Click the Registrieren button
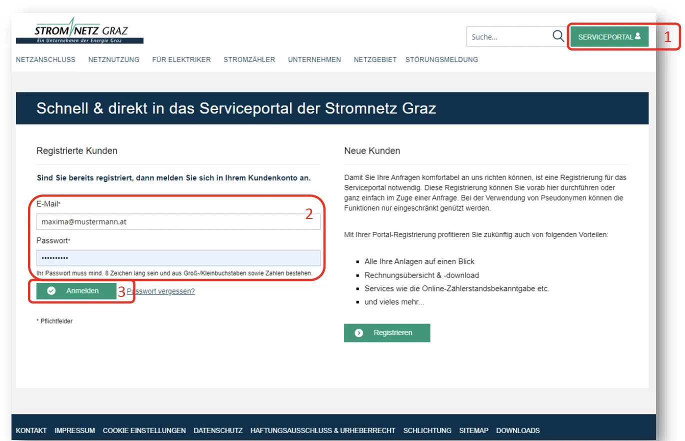Image resolution: width=685 pixels, height=441 pixels. pos(387,333)
